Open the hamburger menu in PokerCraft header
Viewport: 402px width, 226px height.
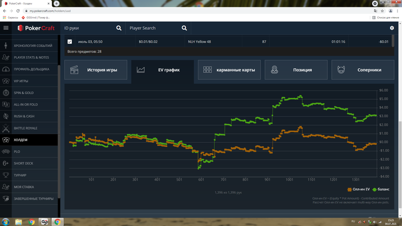(6, 28)
